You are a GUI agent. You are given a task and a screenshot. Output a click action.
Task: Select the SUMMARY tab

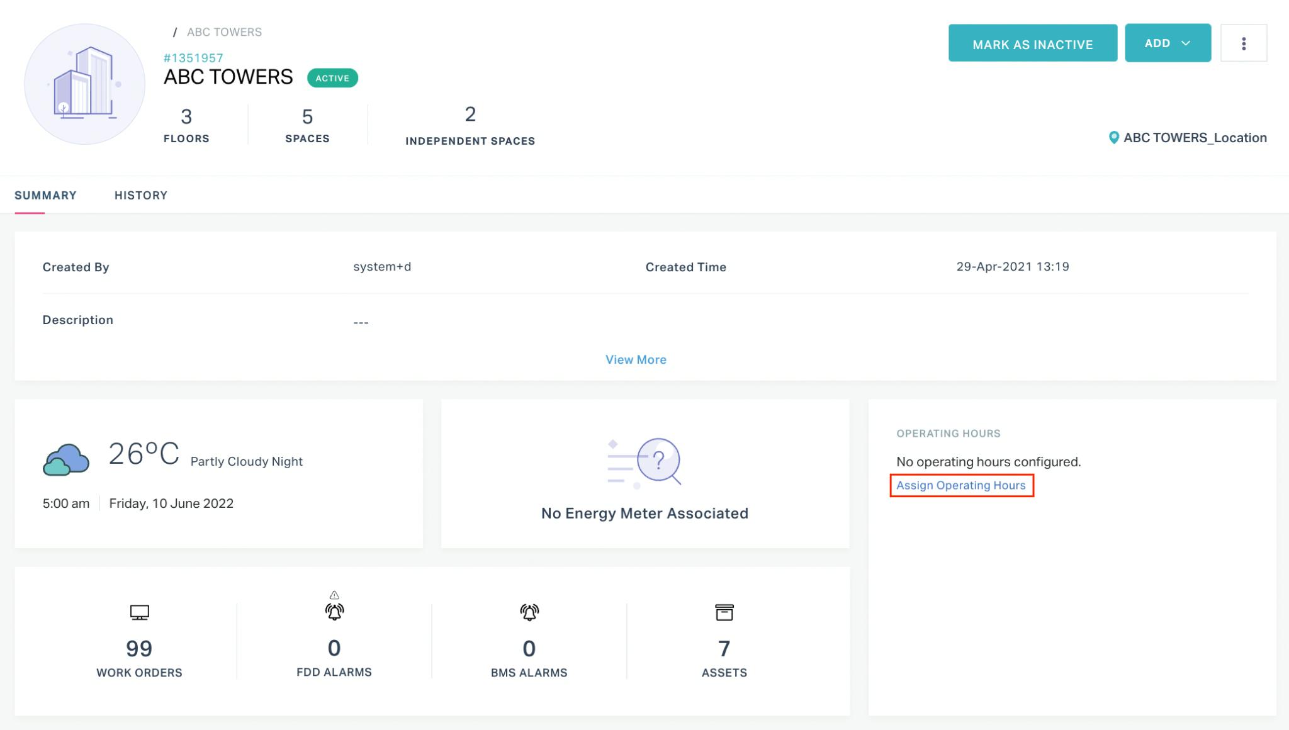pyautogui.click(x=45, y=195)
